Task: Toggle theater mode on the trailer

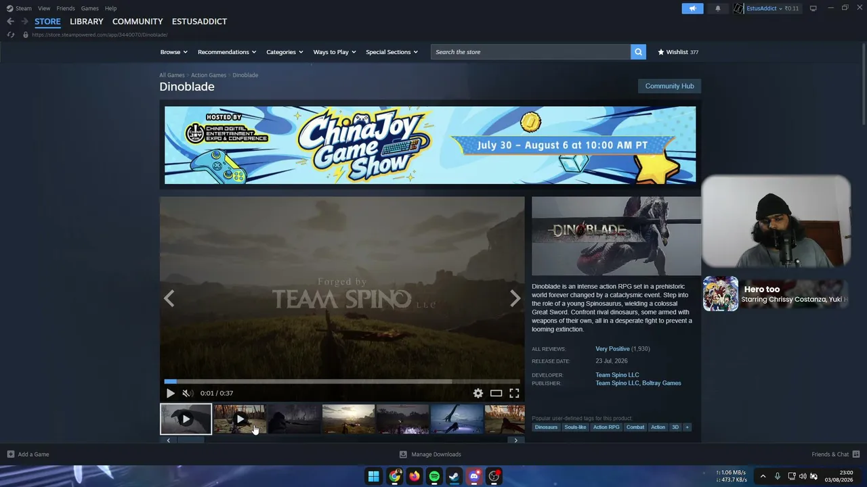Action: pos(496,393)
